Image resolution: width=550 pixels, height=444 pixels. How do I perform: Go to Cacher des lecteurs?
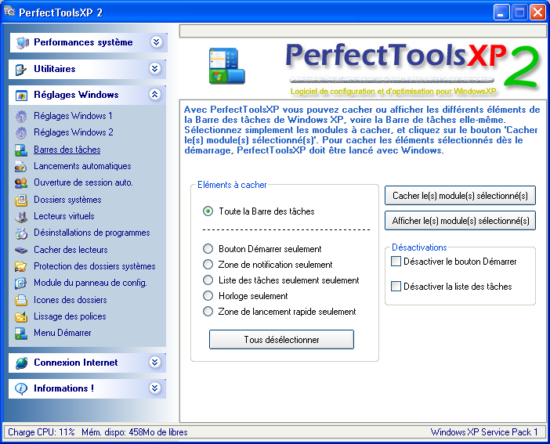pos(71,250)
